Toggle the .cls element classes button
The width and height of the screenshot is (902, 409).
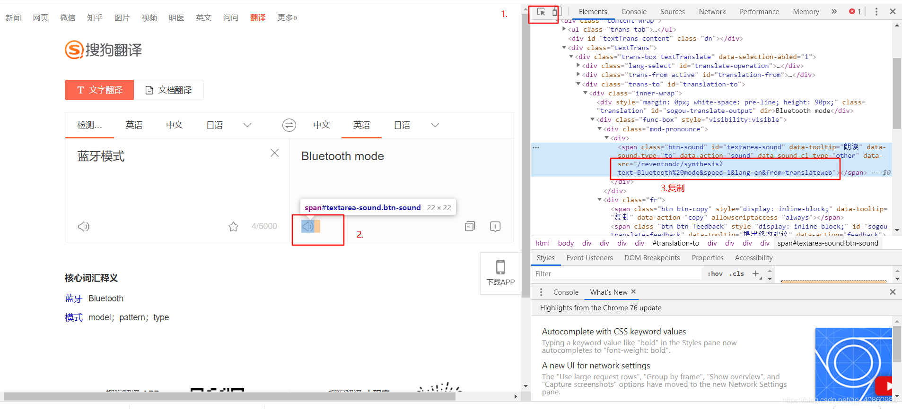[x=736, y=274]
